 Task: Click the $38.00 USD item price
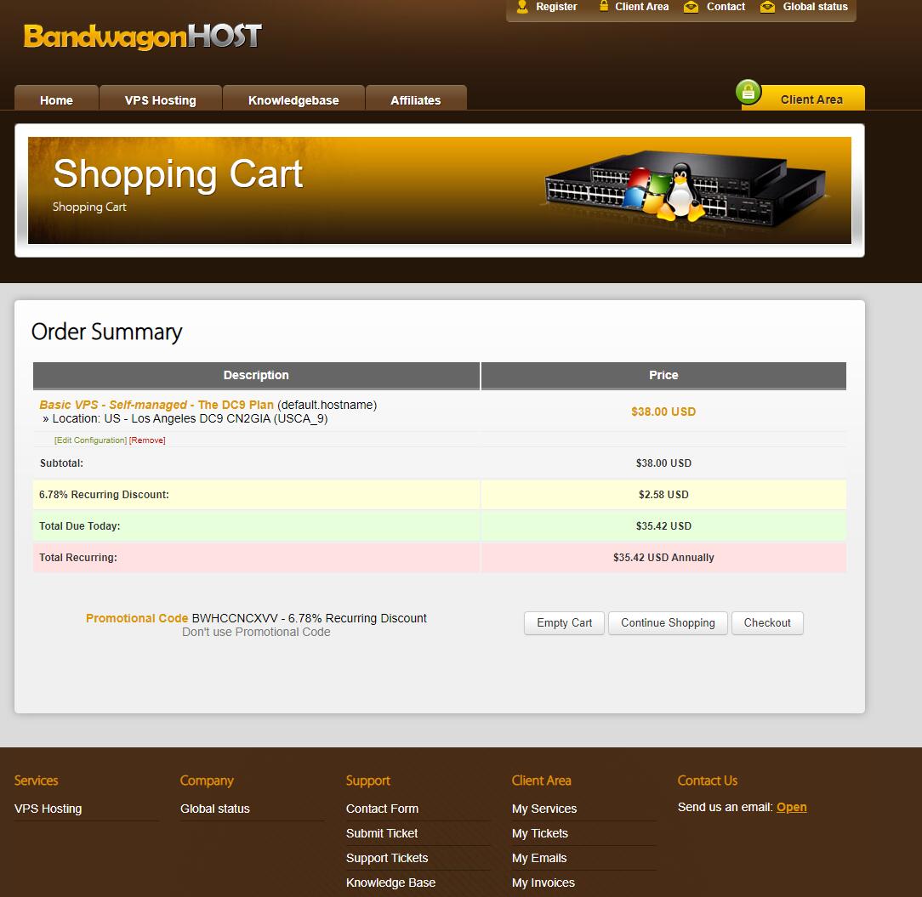click(x=663, y=412)
